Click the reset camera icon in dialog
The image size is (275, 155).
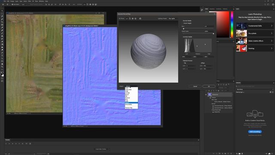(x=140, y=19)
